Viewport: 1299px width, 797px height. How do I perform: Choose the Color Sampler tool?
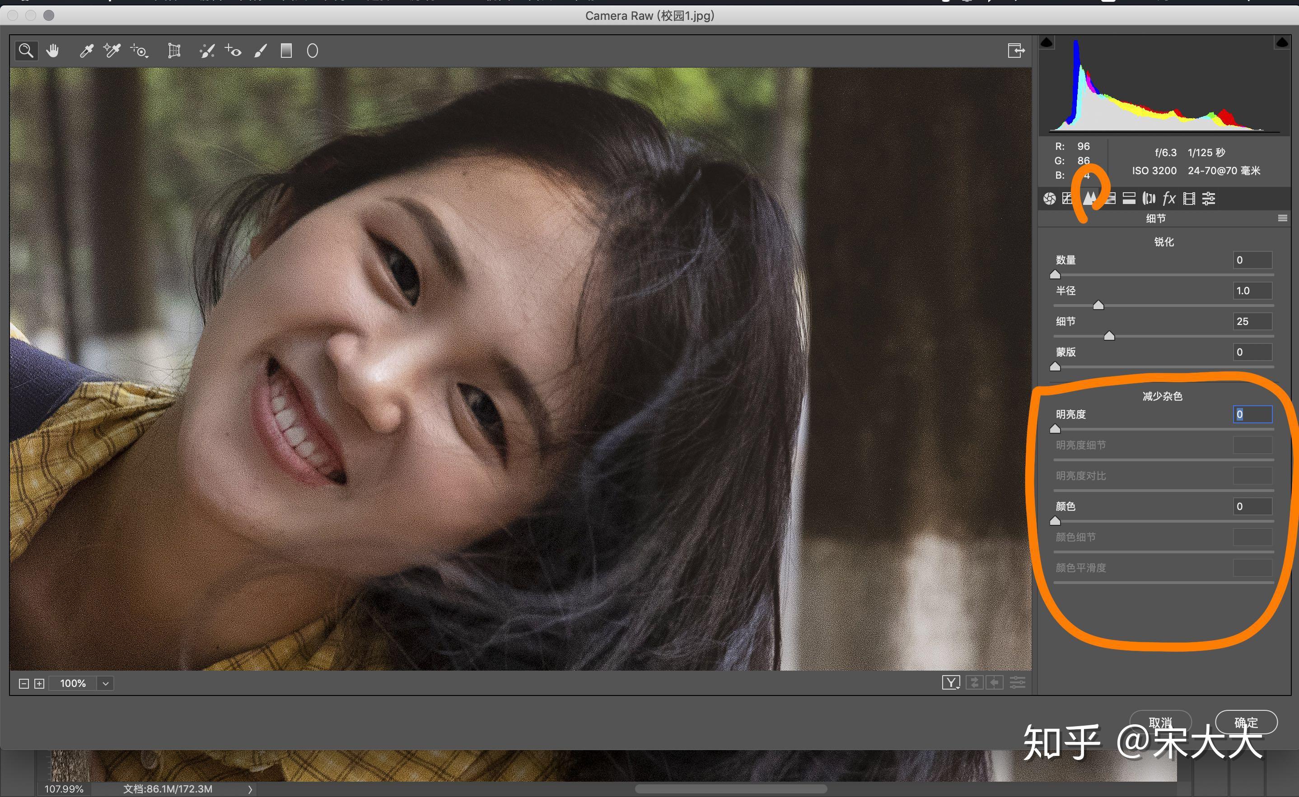(112, 51)
